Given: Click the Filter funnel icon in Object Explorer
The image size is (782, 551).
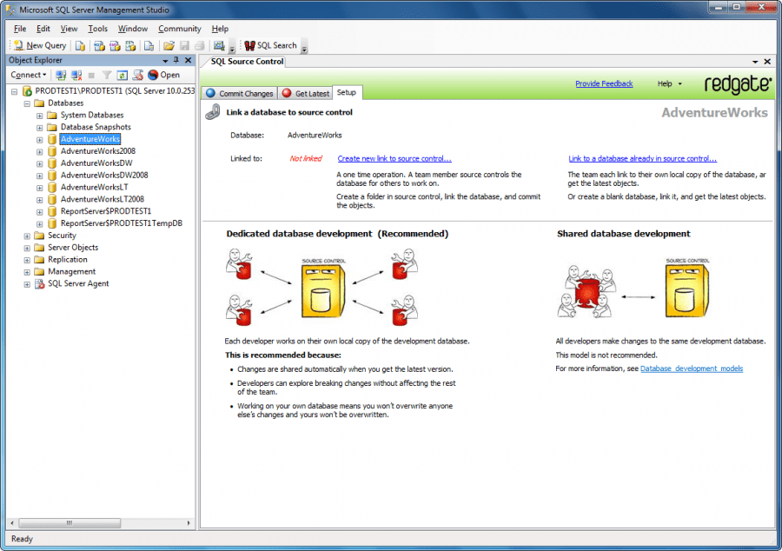Looking at the screenshot, I should point(107,75).
